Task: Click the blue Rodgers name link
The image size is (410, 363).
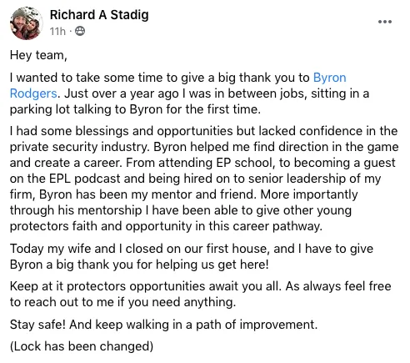Action: [33, 93]
